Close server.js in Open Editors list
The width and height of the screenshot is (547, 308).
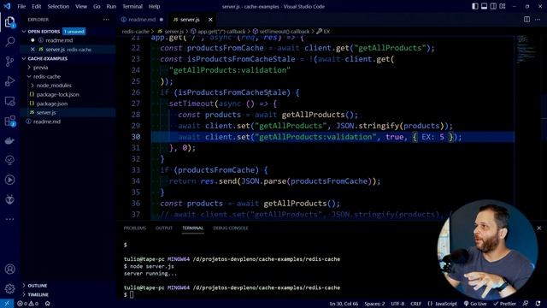[x=32, y=50]
